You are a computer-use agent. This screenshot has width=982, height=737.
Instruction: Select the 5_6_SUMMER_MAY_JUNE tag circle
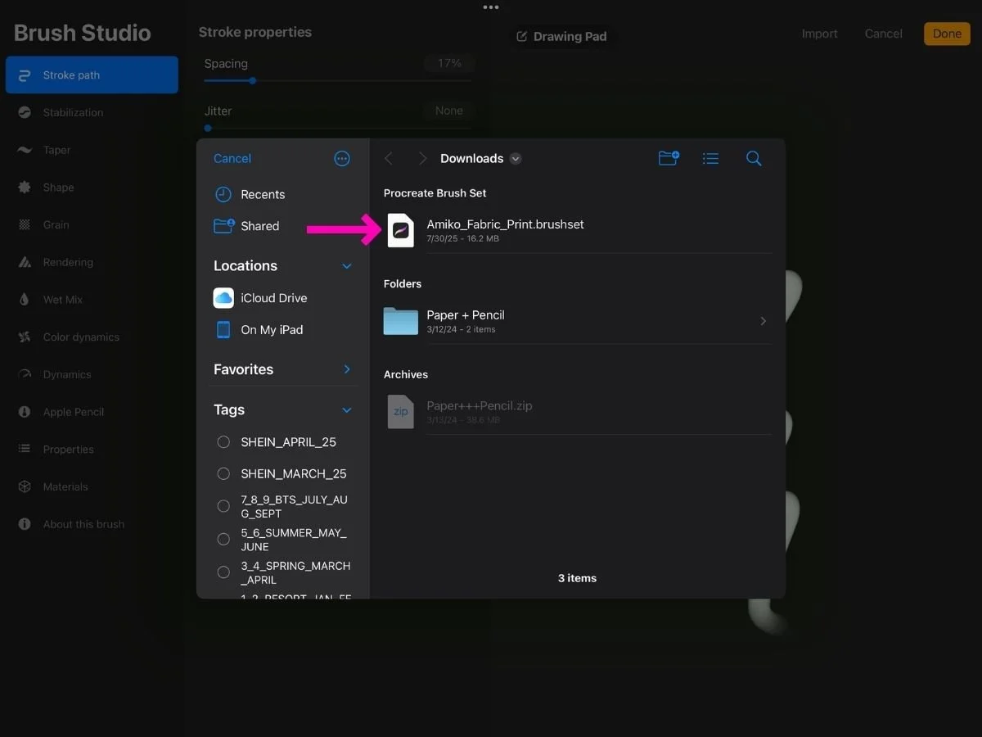coord(223,539)
